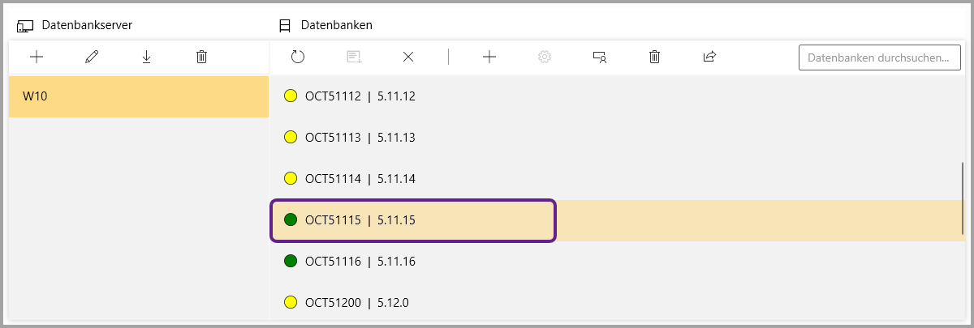974x328 pixels.
Task: Open database settings gear icon
Action: pos(545,57)
